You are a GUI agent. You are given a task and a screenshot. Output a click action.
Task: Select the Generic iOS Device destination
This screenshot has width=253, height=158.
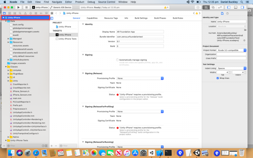tap(61, 8)
